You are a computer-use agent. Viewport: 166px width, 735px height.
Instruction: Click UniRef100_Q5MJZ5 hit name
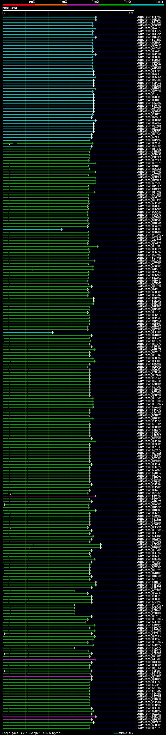149,66
